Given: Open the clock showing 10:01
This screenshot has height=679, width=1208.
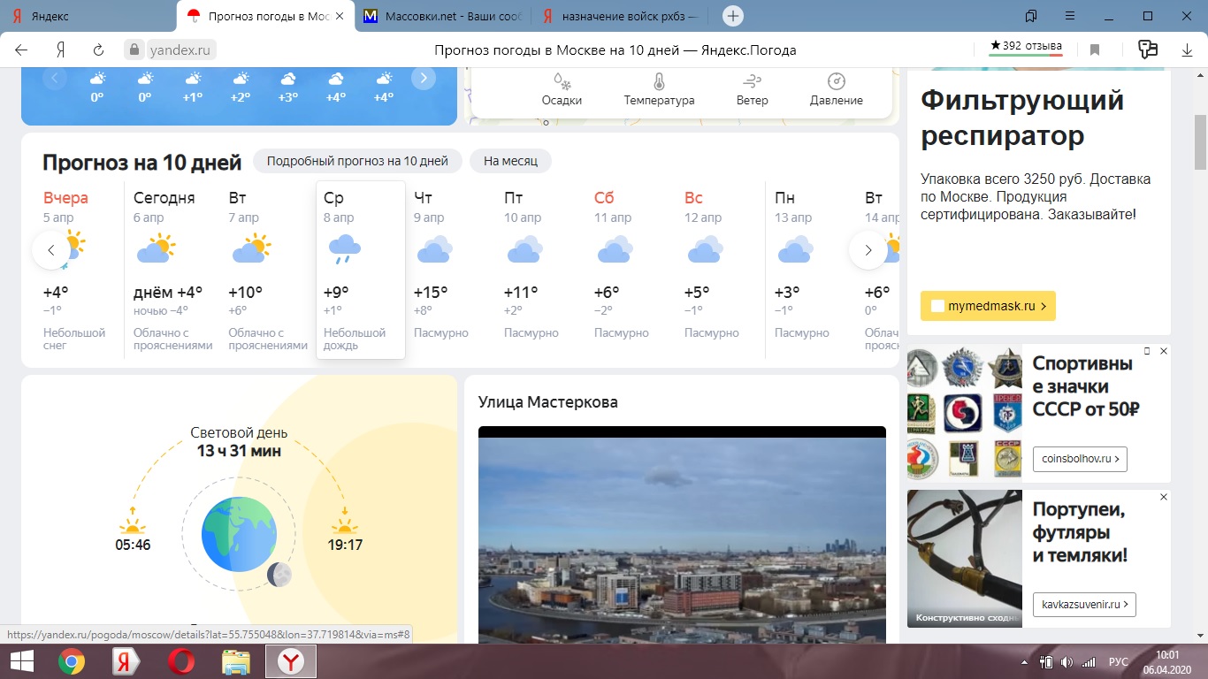Looking at the screenshot, I should point(1168,661).
